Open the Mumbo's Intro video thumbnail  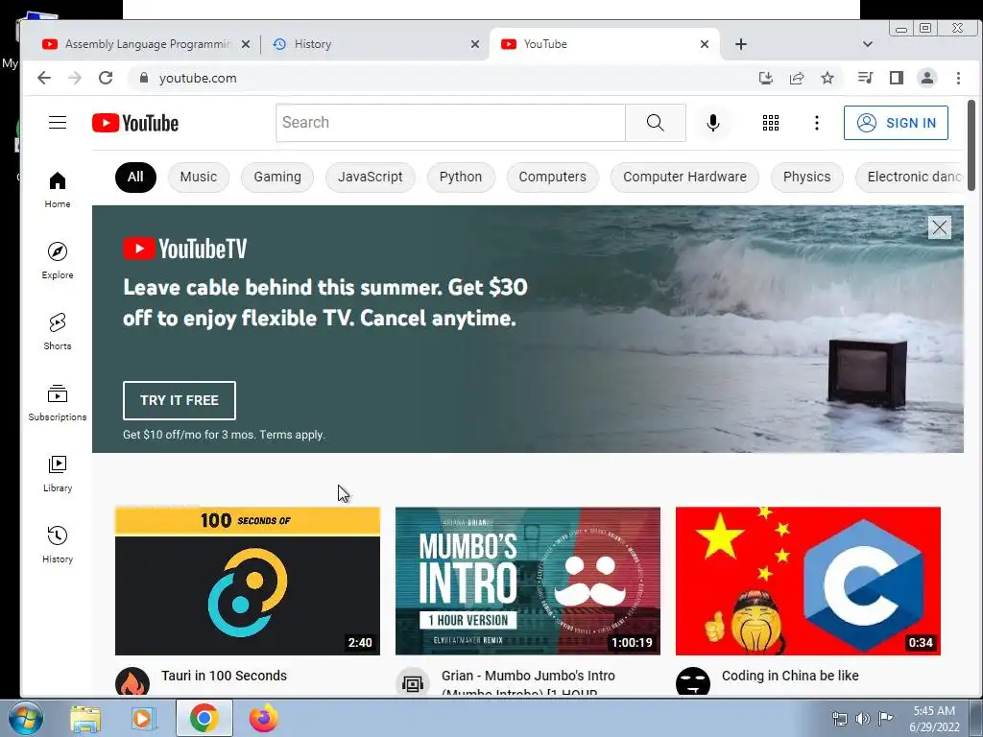point(528,581)
